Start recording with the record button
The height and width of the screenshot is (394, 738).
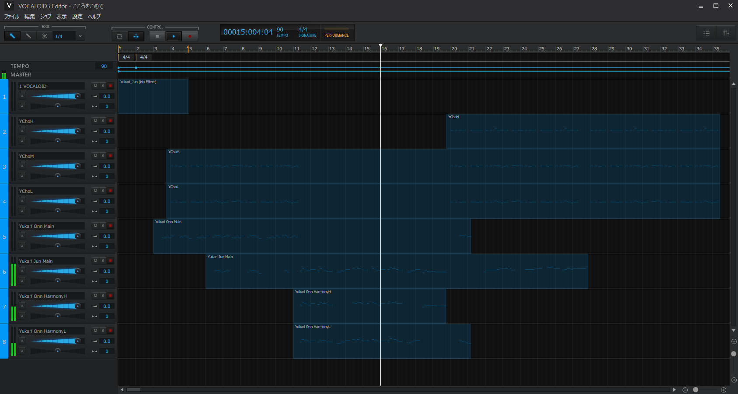click(x=190, y=36)
